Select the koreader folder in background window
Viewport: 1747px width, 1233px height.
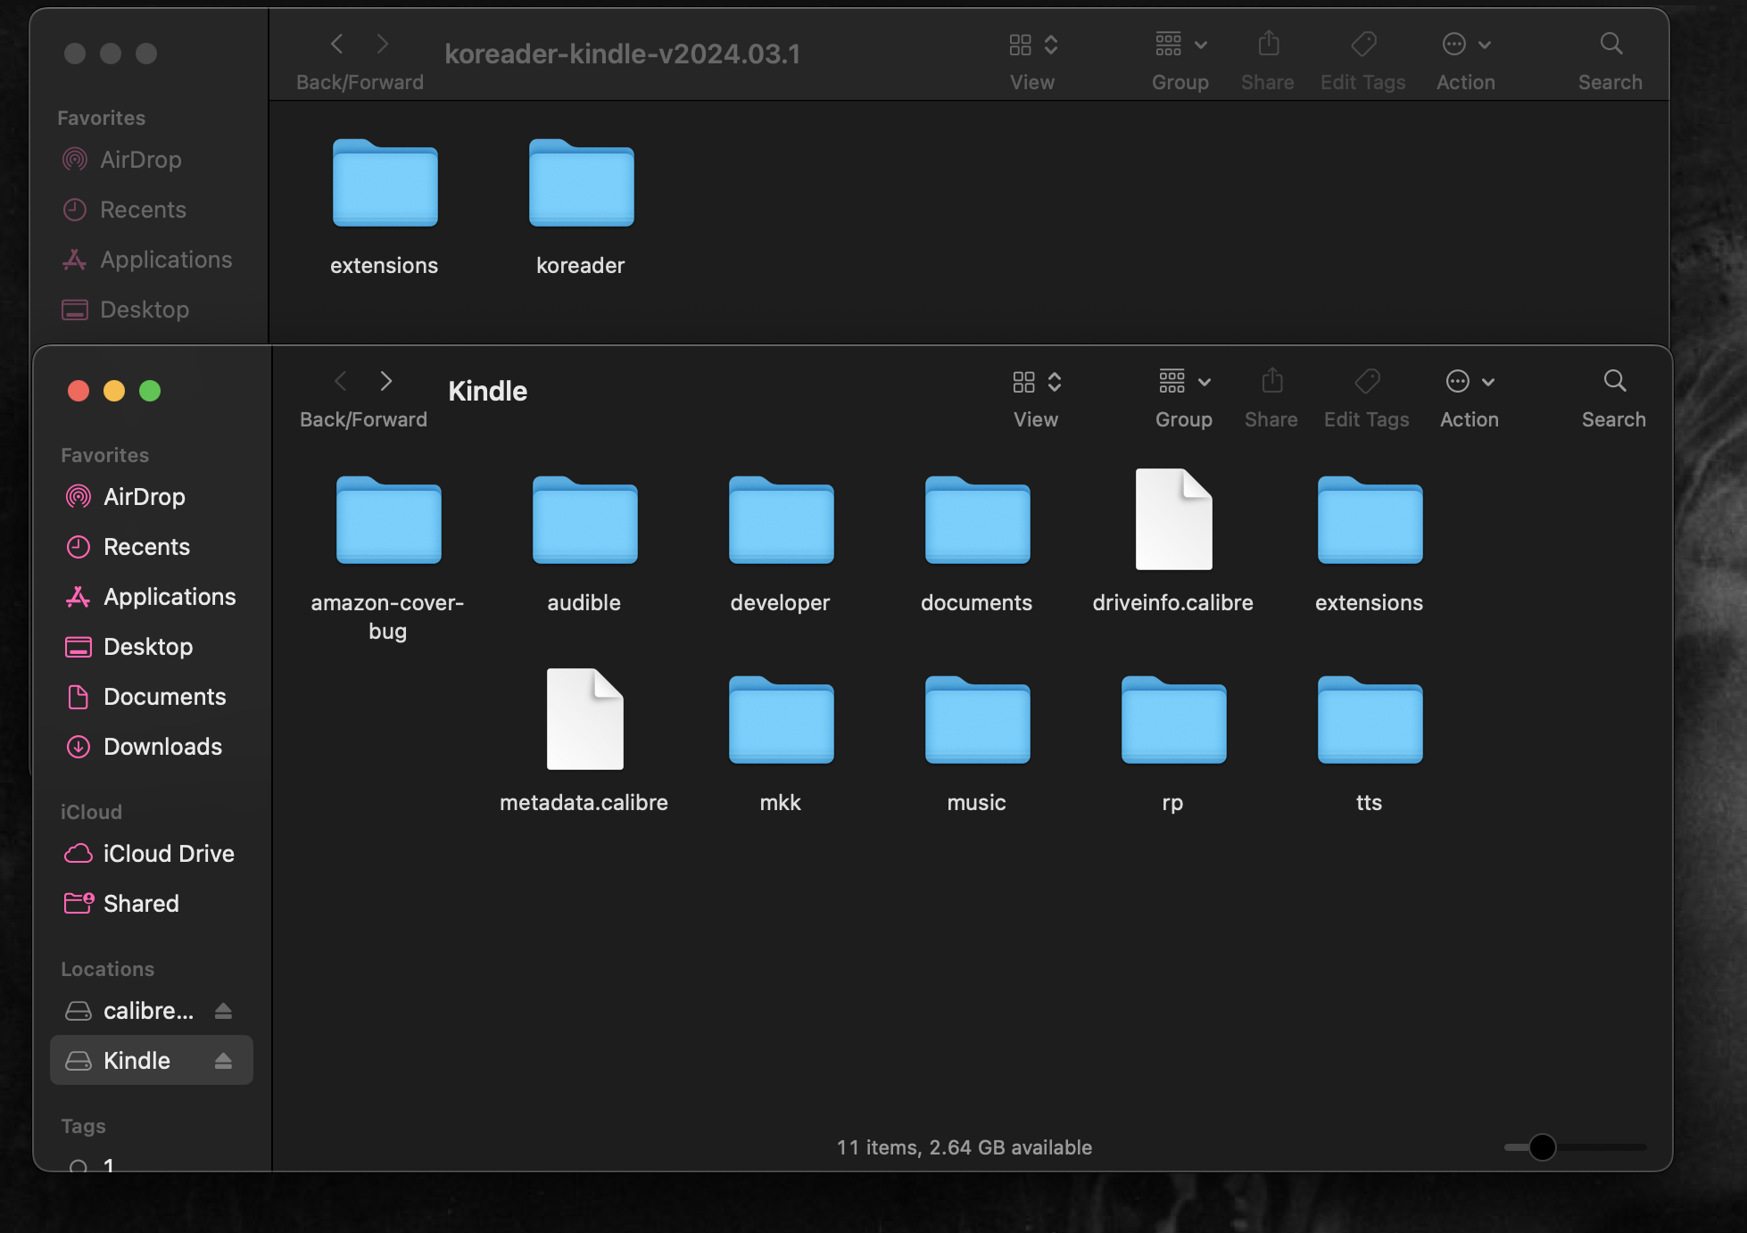tap(581, 185)
